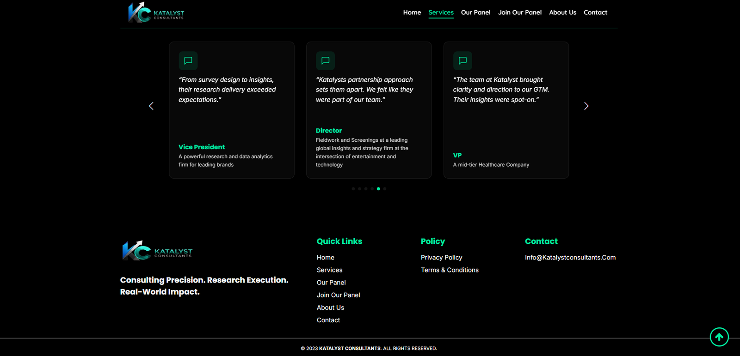Click the Katalyst Consultants footer logo
Screen dimensions: 740x356
point(157,251)
